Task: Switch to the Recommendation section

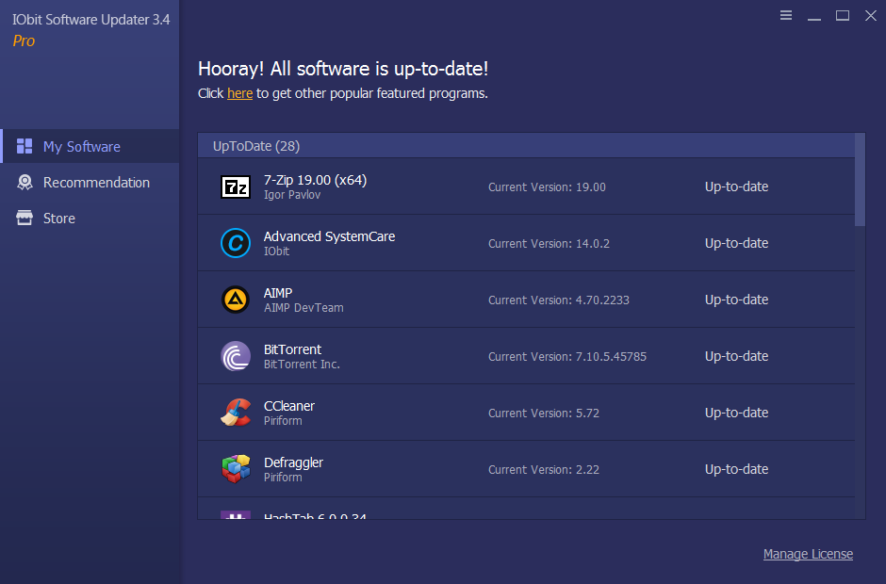Action: coord(90,182)
